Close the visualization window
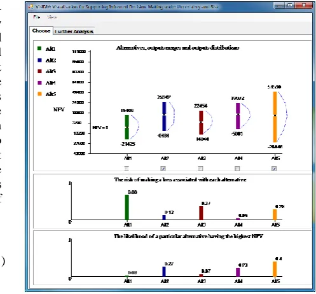The image size is (316, 294). 303,5
